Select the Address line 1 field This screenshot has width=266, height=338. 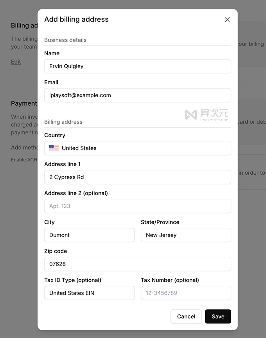(137, 177)
